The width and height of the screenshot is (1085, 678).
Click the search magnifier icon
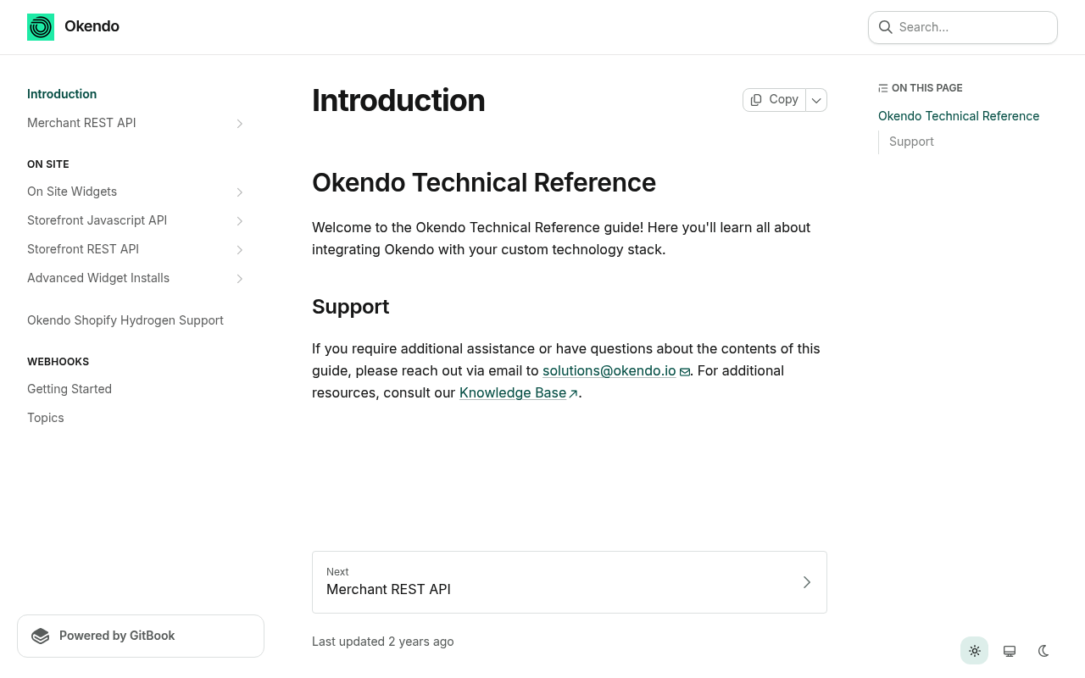click(x=886, y=27)
